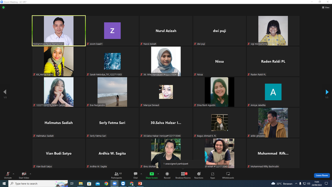
Task: Click the Nurul Azizah participant tile
Action: (x=166, y=31)
